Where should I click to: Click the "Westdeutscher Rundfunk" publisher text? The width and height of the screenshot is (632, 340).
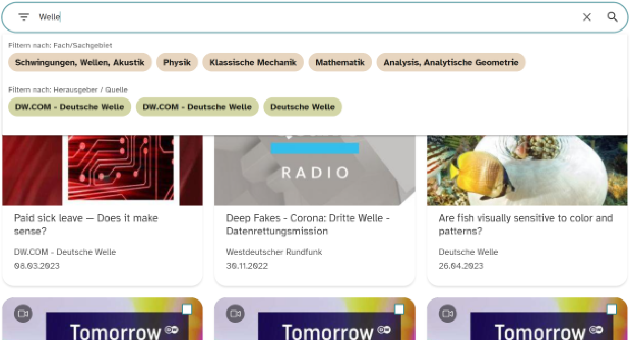[274, 252]
